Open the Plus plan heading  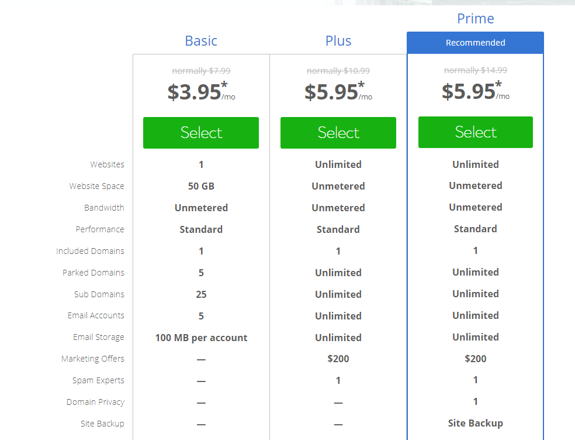click(x=338, y=41)
